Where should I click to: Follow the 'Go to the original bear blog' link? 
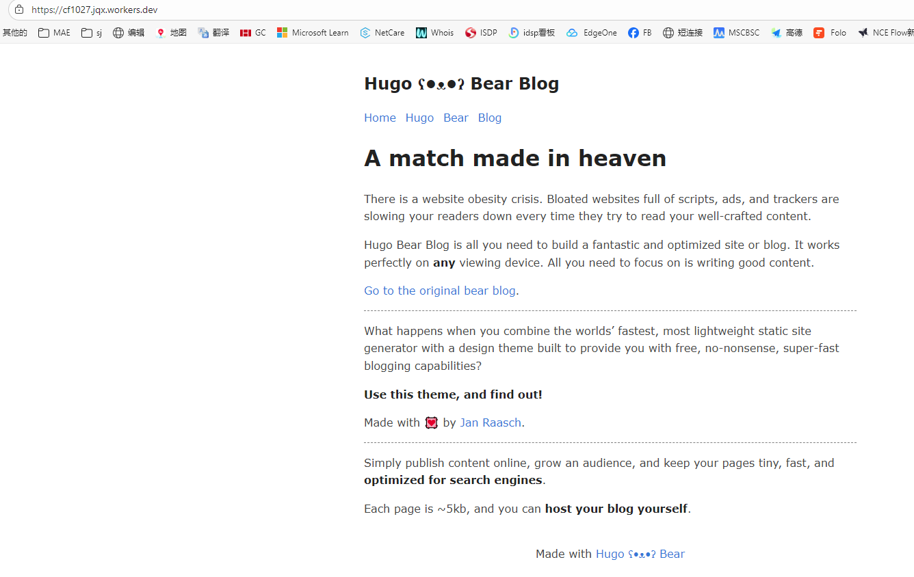pos(439,291)
